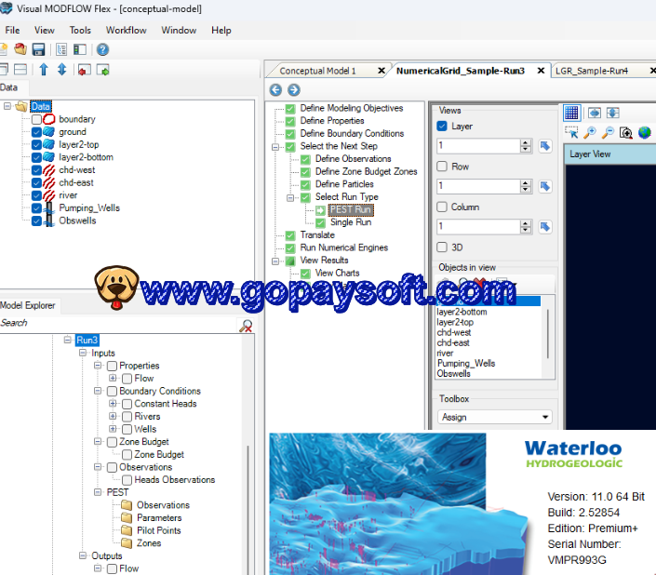Expand the Rivers node in Model Explorer
This screenshot has height=575, width=656.
coord(113,416)
